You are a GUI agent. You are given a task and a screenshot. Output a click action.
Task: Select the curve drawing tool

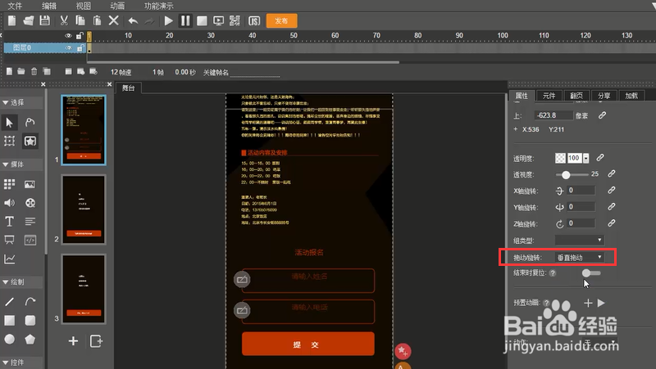30,301
